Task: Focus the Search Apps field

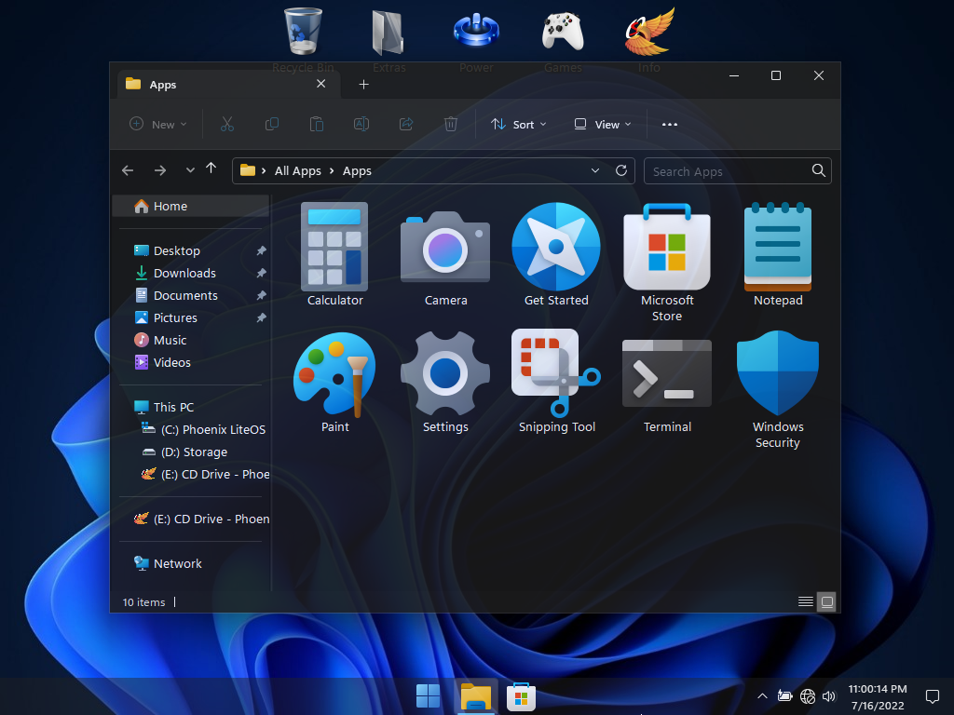Action: coord(738,171)
